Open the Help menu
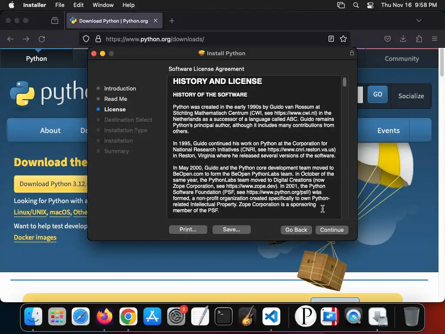The height and width of the screenshot is (334, 445). (x=128, y=5)
